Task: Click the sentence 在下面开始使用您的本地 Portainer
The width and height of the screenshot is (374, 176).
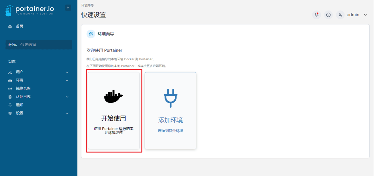Action: tap(111, 66)
